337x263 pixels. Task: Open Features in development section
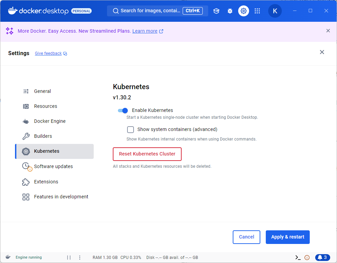point(55,197)
